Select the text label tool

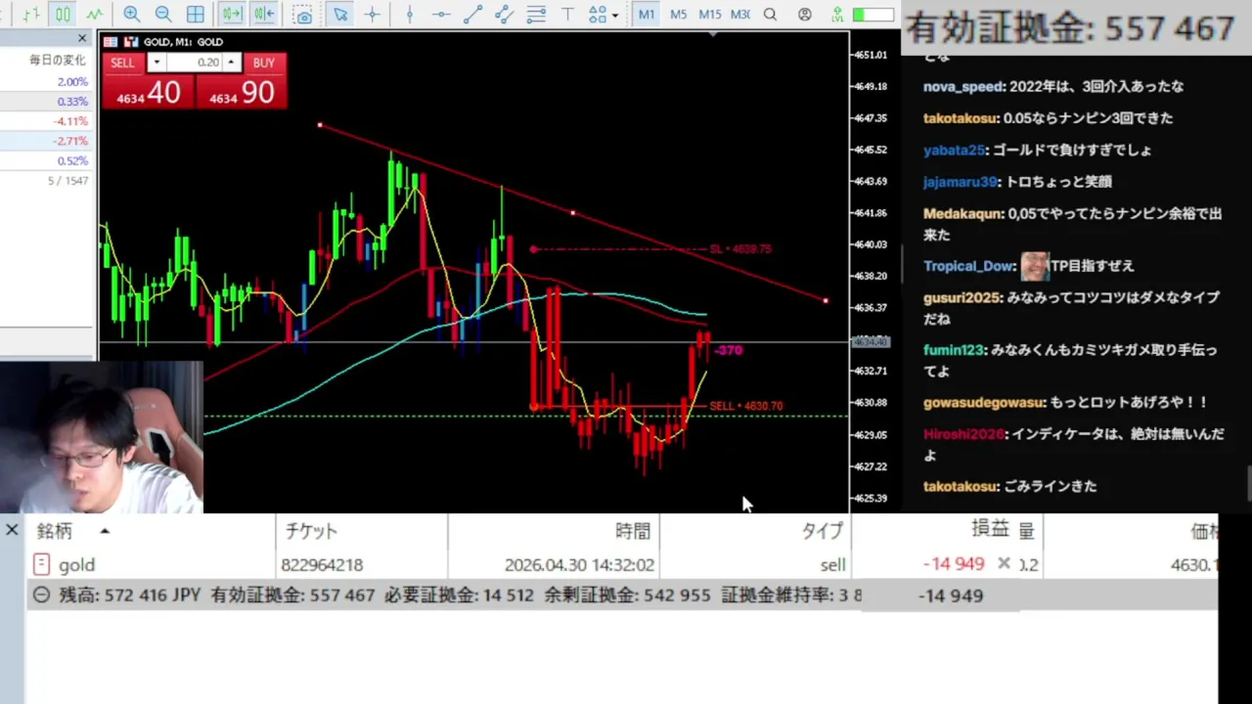tap(567, 15)
